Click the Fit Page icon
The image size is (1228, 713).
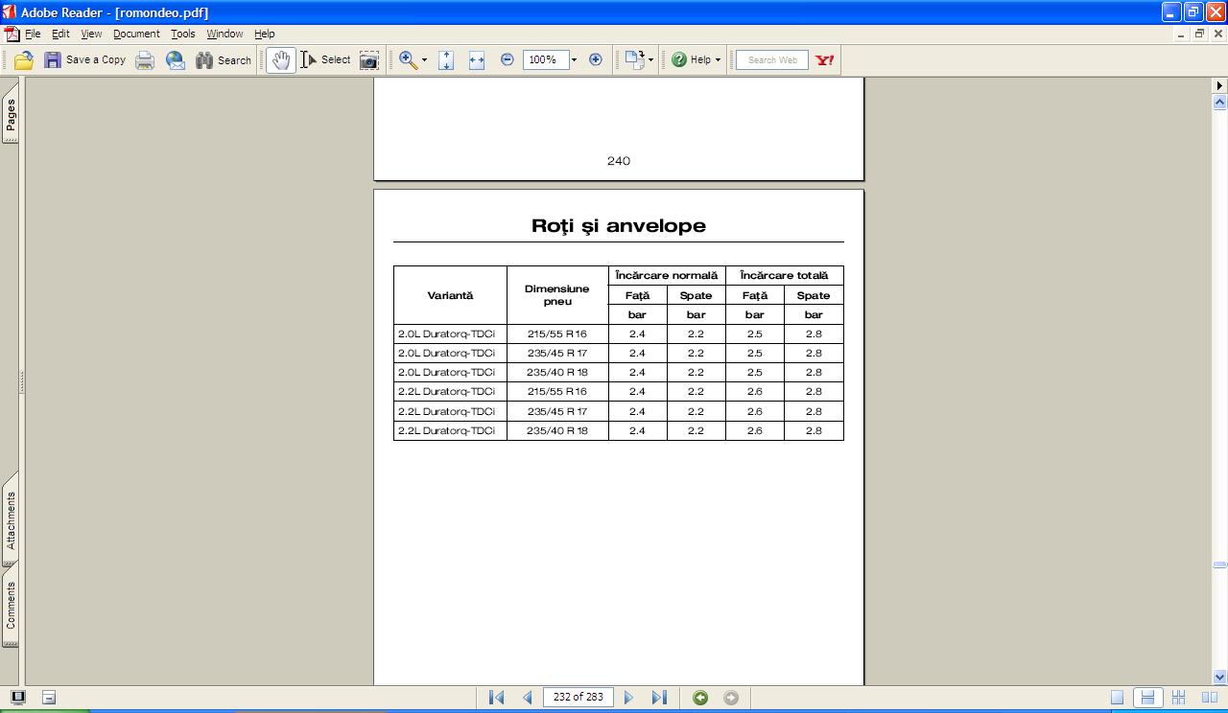click(446, 60)
